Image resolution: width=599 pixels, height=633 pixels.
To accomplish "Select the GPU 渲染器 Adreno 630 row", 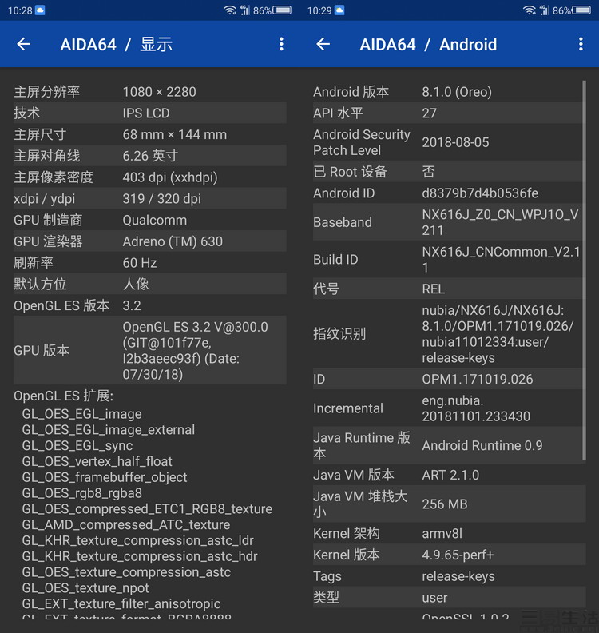I will pyautogui.click(x=149, y=241).
